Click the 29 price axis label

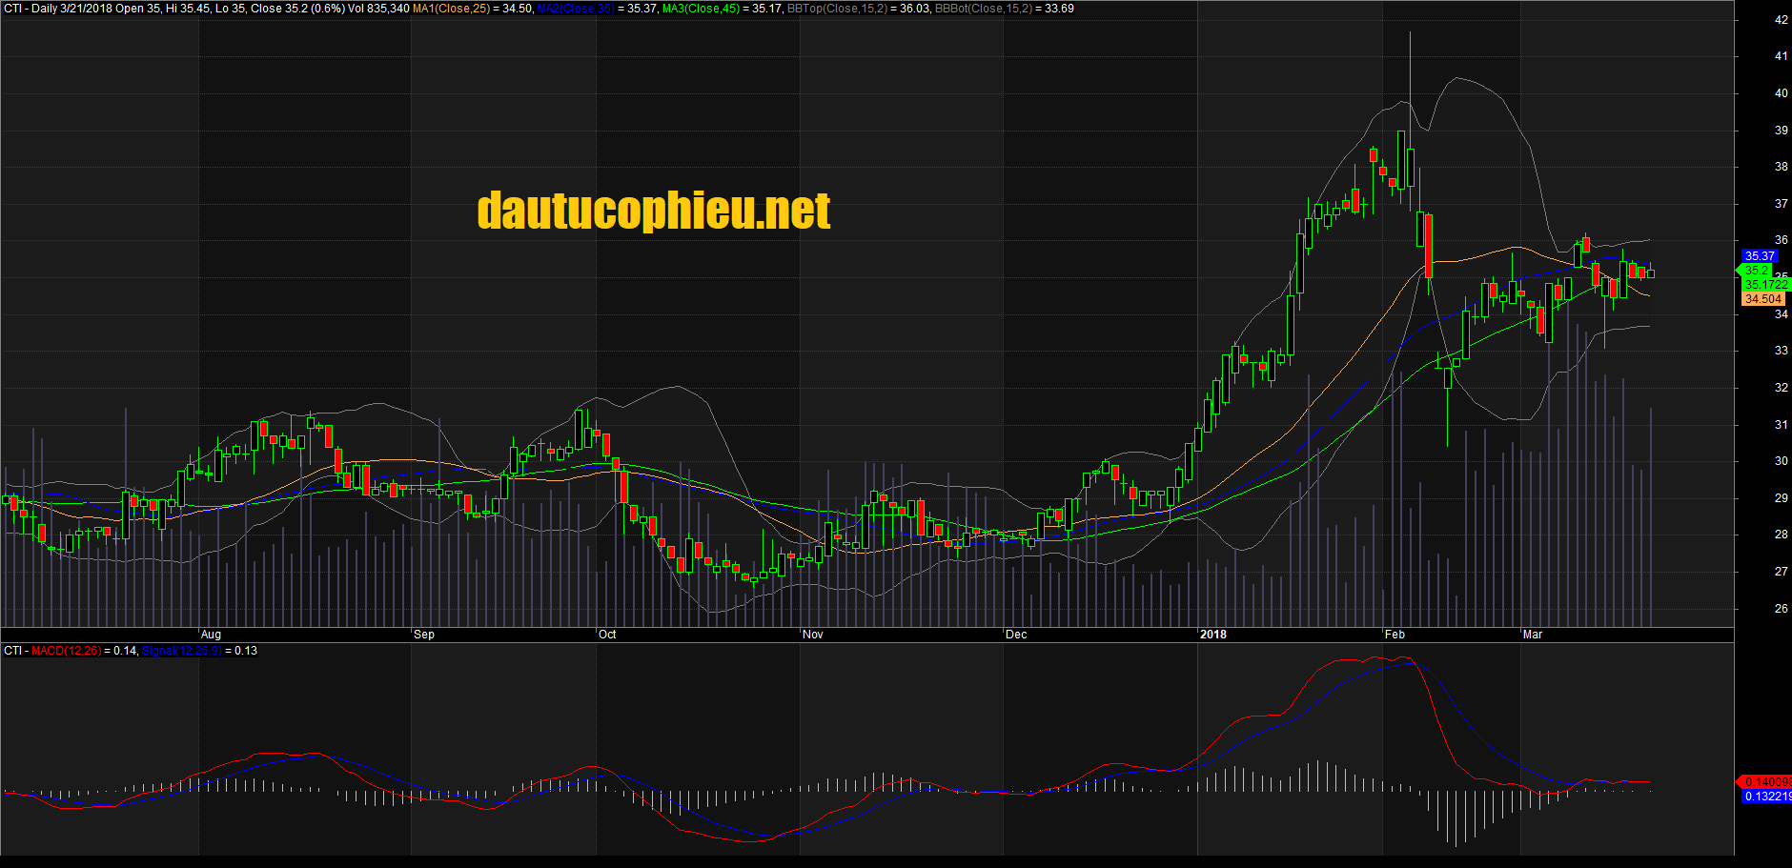coord(1781,498)
